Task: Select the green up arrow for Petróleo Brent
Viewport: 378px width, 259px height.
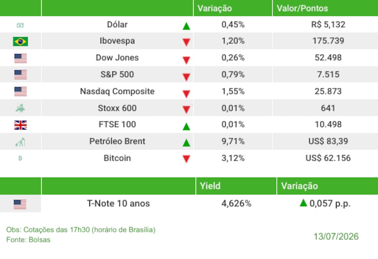Action: point(186,143)
